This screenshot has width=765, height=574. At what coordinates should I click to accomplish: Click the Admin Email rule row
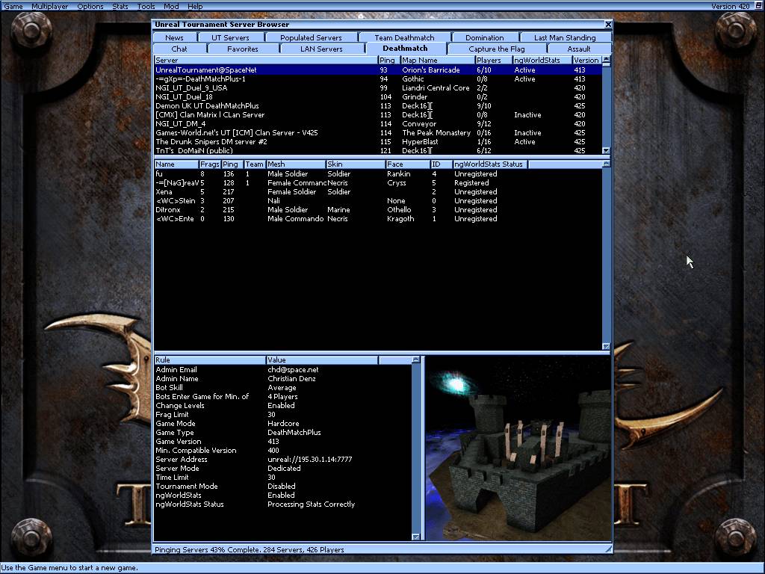(x=283, y=369)
